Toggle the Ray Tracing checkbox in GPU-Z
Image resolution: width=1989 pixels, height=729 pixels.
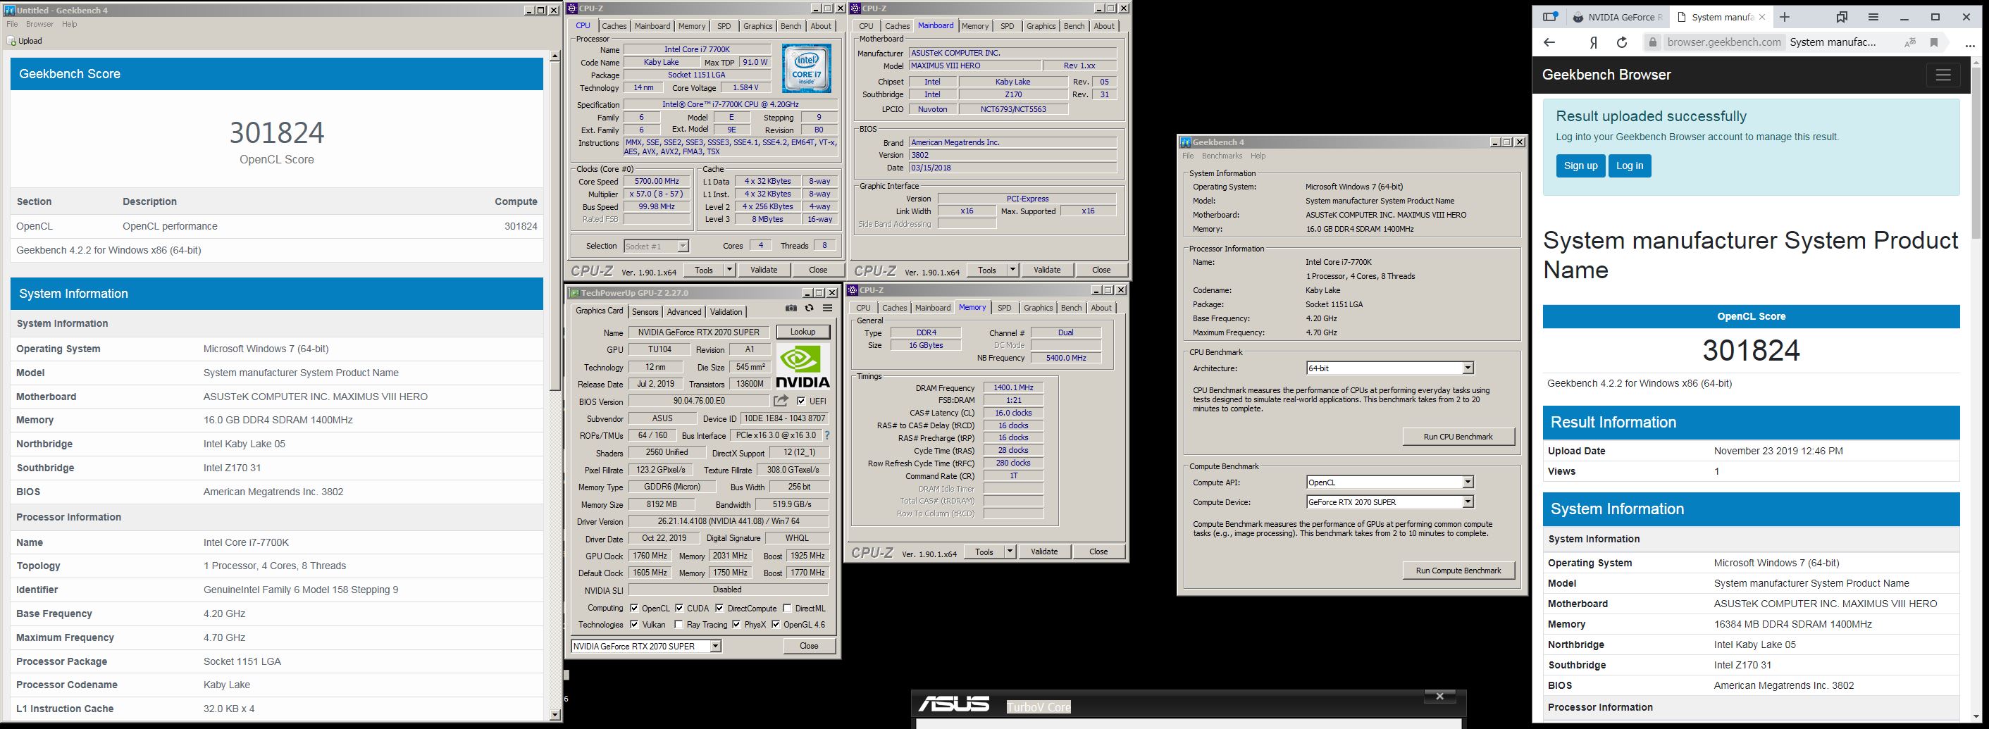[x=678, y=625]
